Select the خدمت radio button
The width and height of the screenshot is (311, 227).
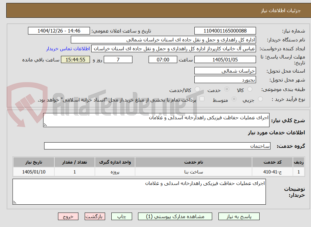tap(227, 89)
